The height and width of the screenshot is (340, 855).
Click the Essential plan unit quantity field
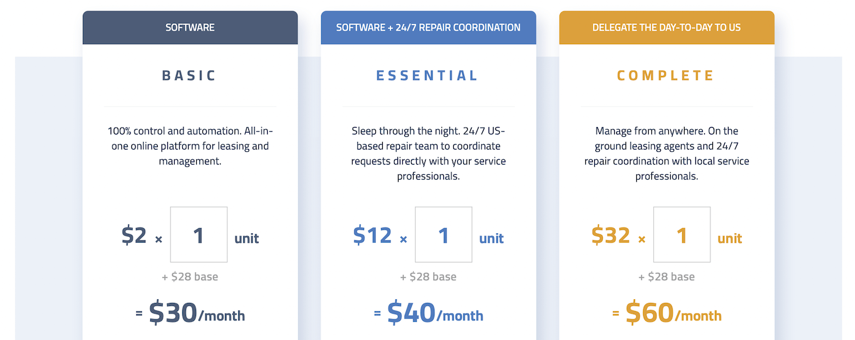[443, 234]
